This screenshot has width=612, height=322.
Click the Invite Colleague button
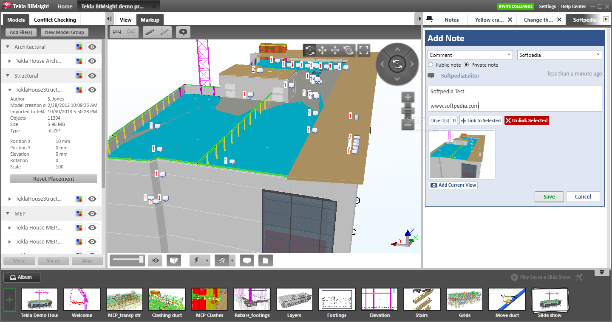[516, 6]
